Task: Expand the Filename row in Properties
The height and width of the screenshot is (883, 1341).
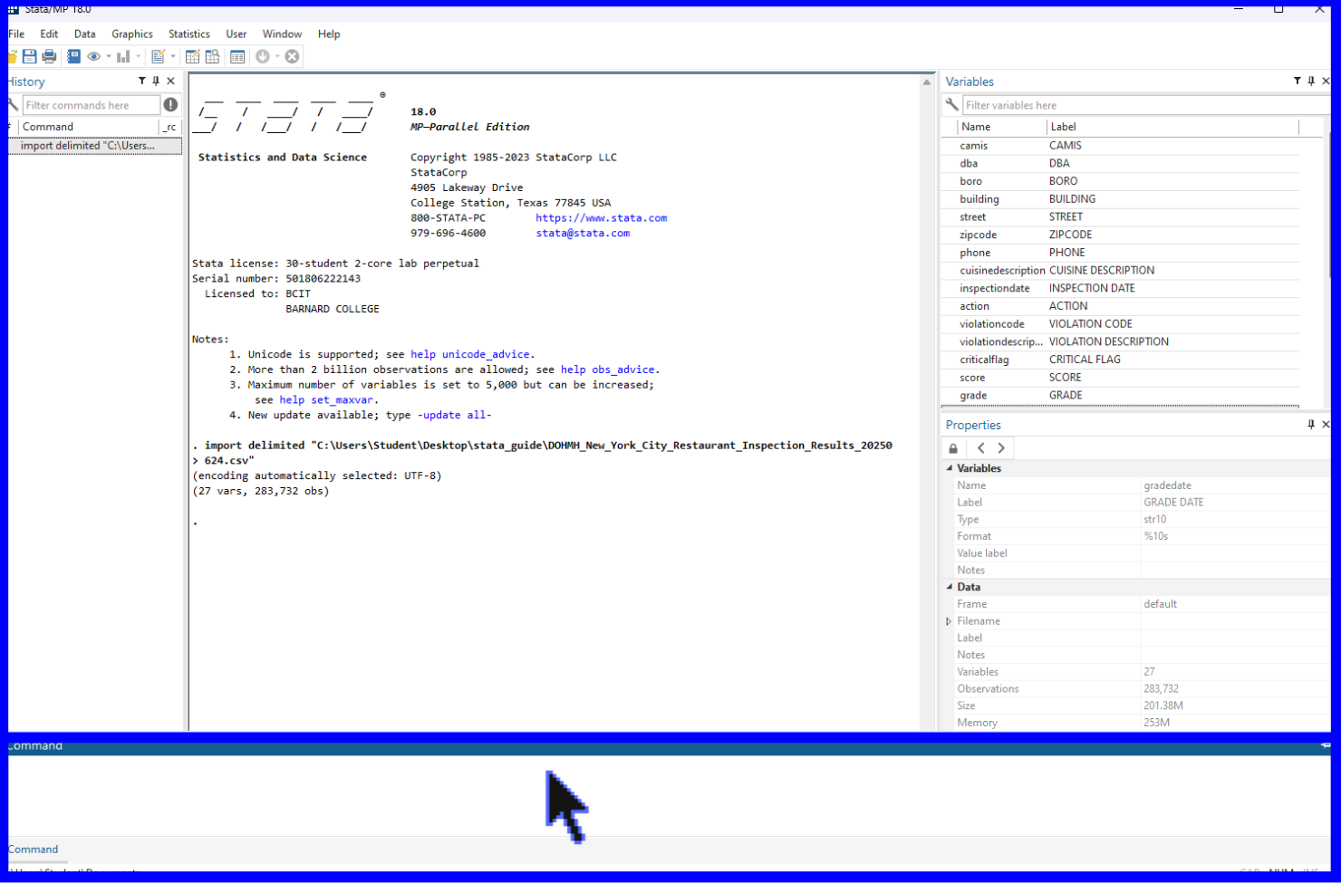Action: [x=949, y=621]
